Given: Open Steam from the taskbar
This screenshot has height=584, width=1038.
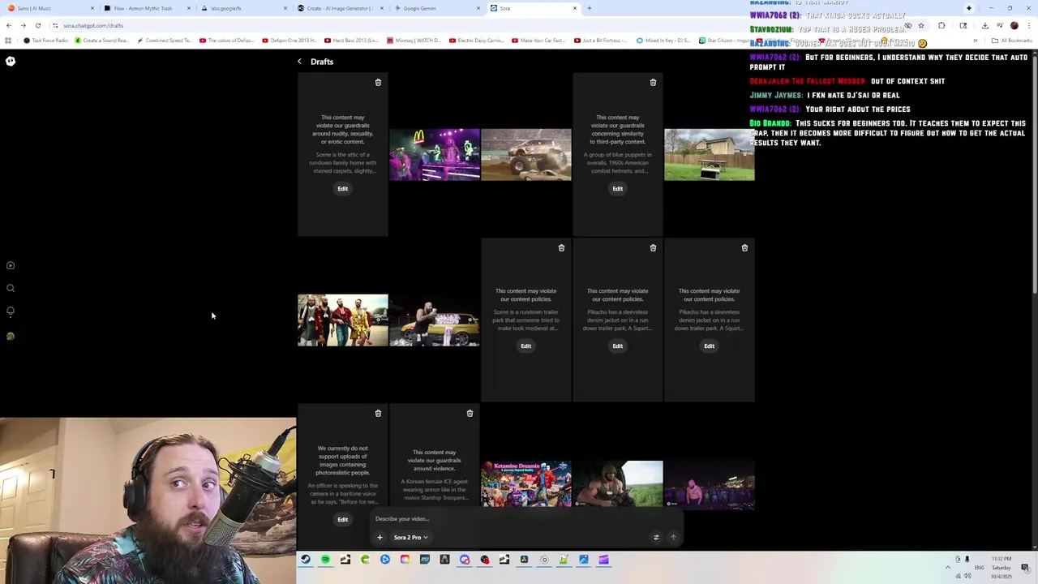Looking at the screenshot, I should 305,560.
